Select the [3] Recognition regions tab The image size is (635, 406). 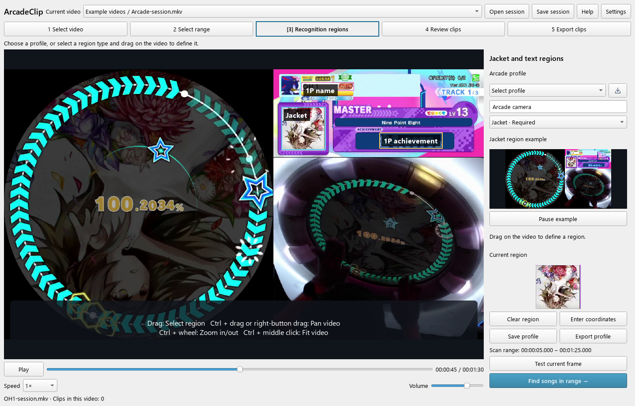[317, 29]
